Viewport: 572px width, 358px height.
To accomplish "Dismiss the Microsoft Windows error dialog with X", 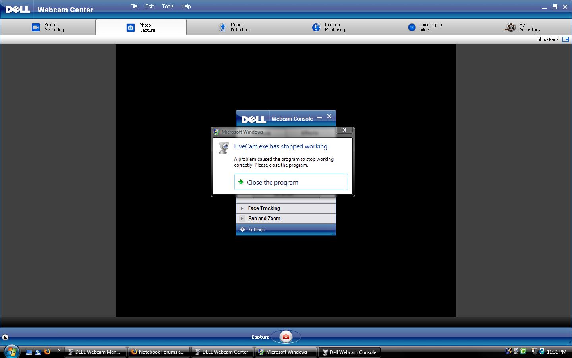I will [x=344, y=130].
